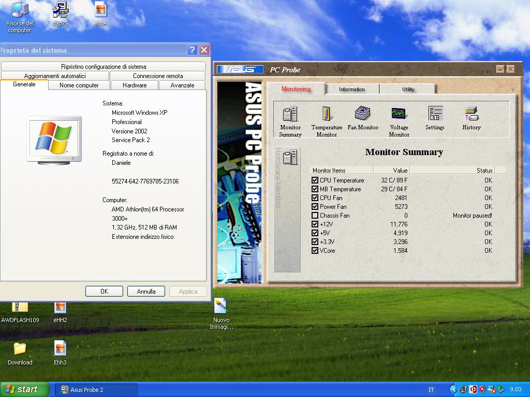Toggle the +3.3V monitoring checkbox
Screen dimensions: 530x397
coord(315,242)
